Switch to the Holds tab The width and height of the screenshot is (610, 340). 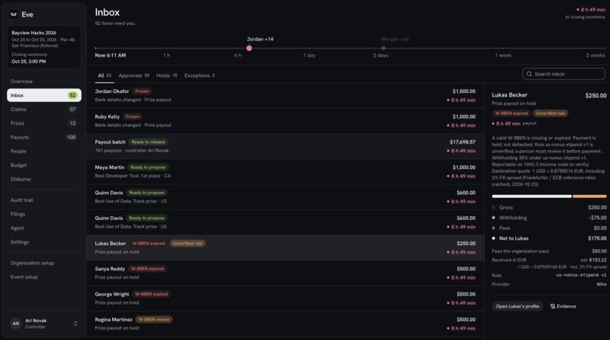click(167, 76)
